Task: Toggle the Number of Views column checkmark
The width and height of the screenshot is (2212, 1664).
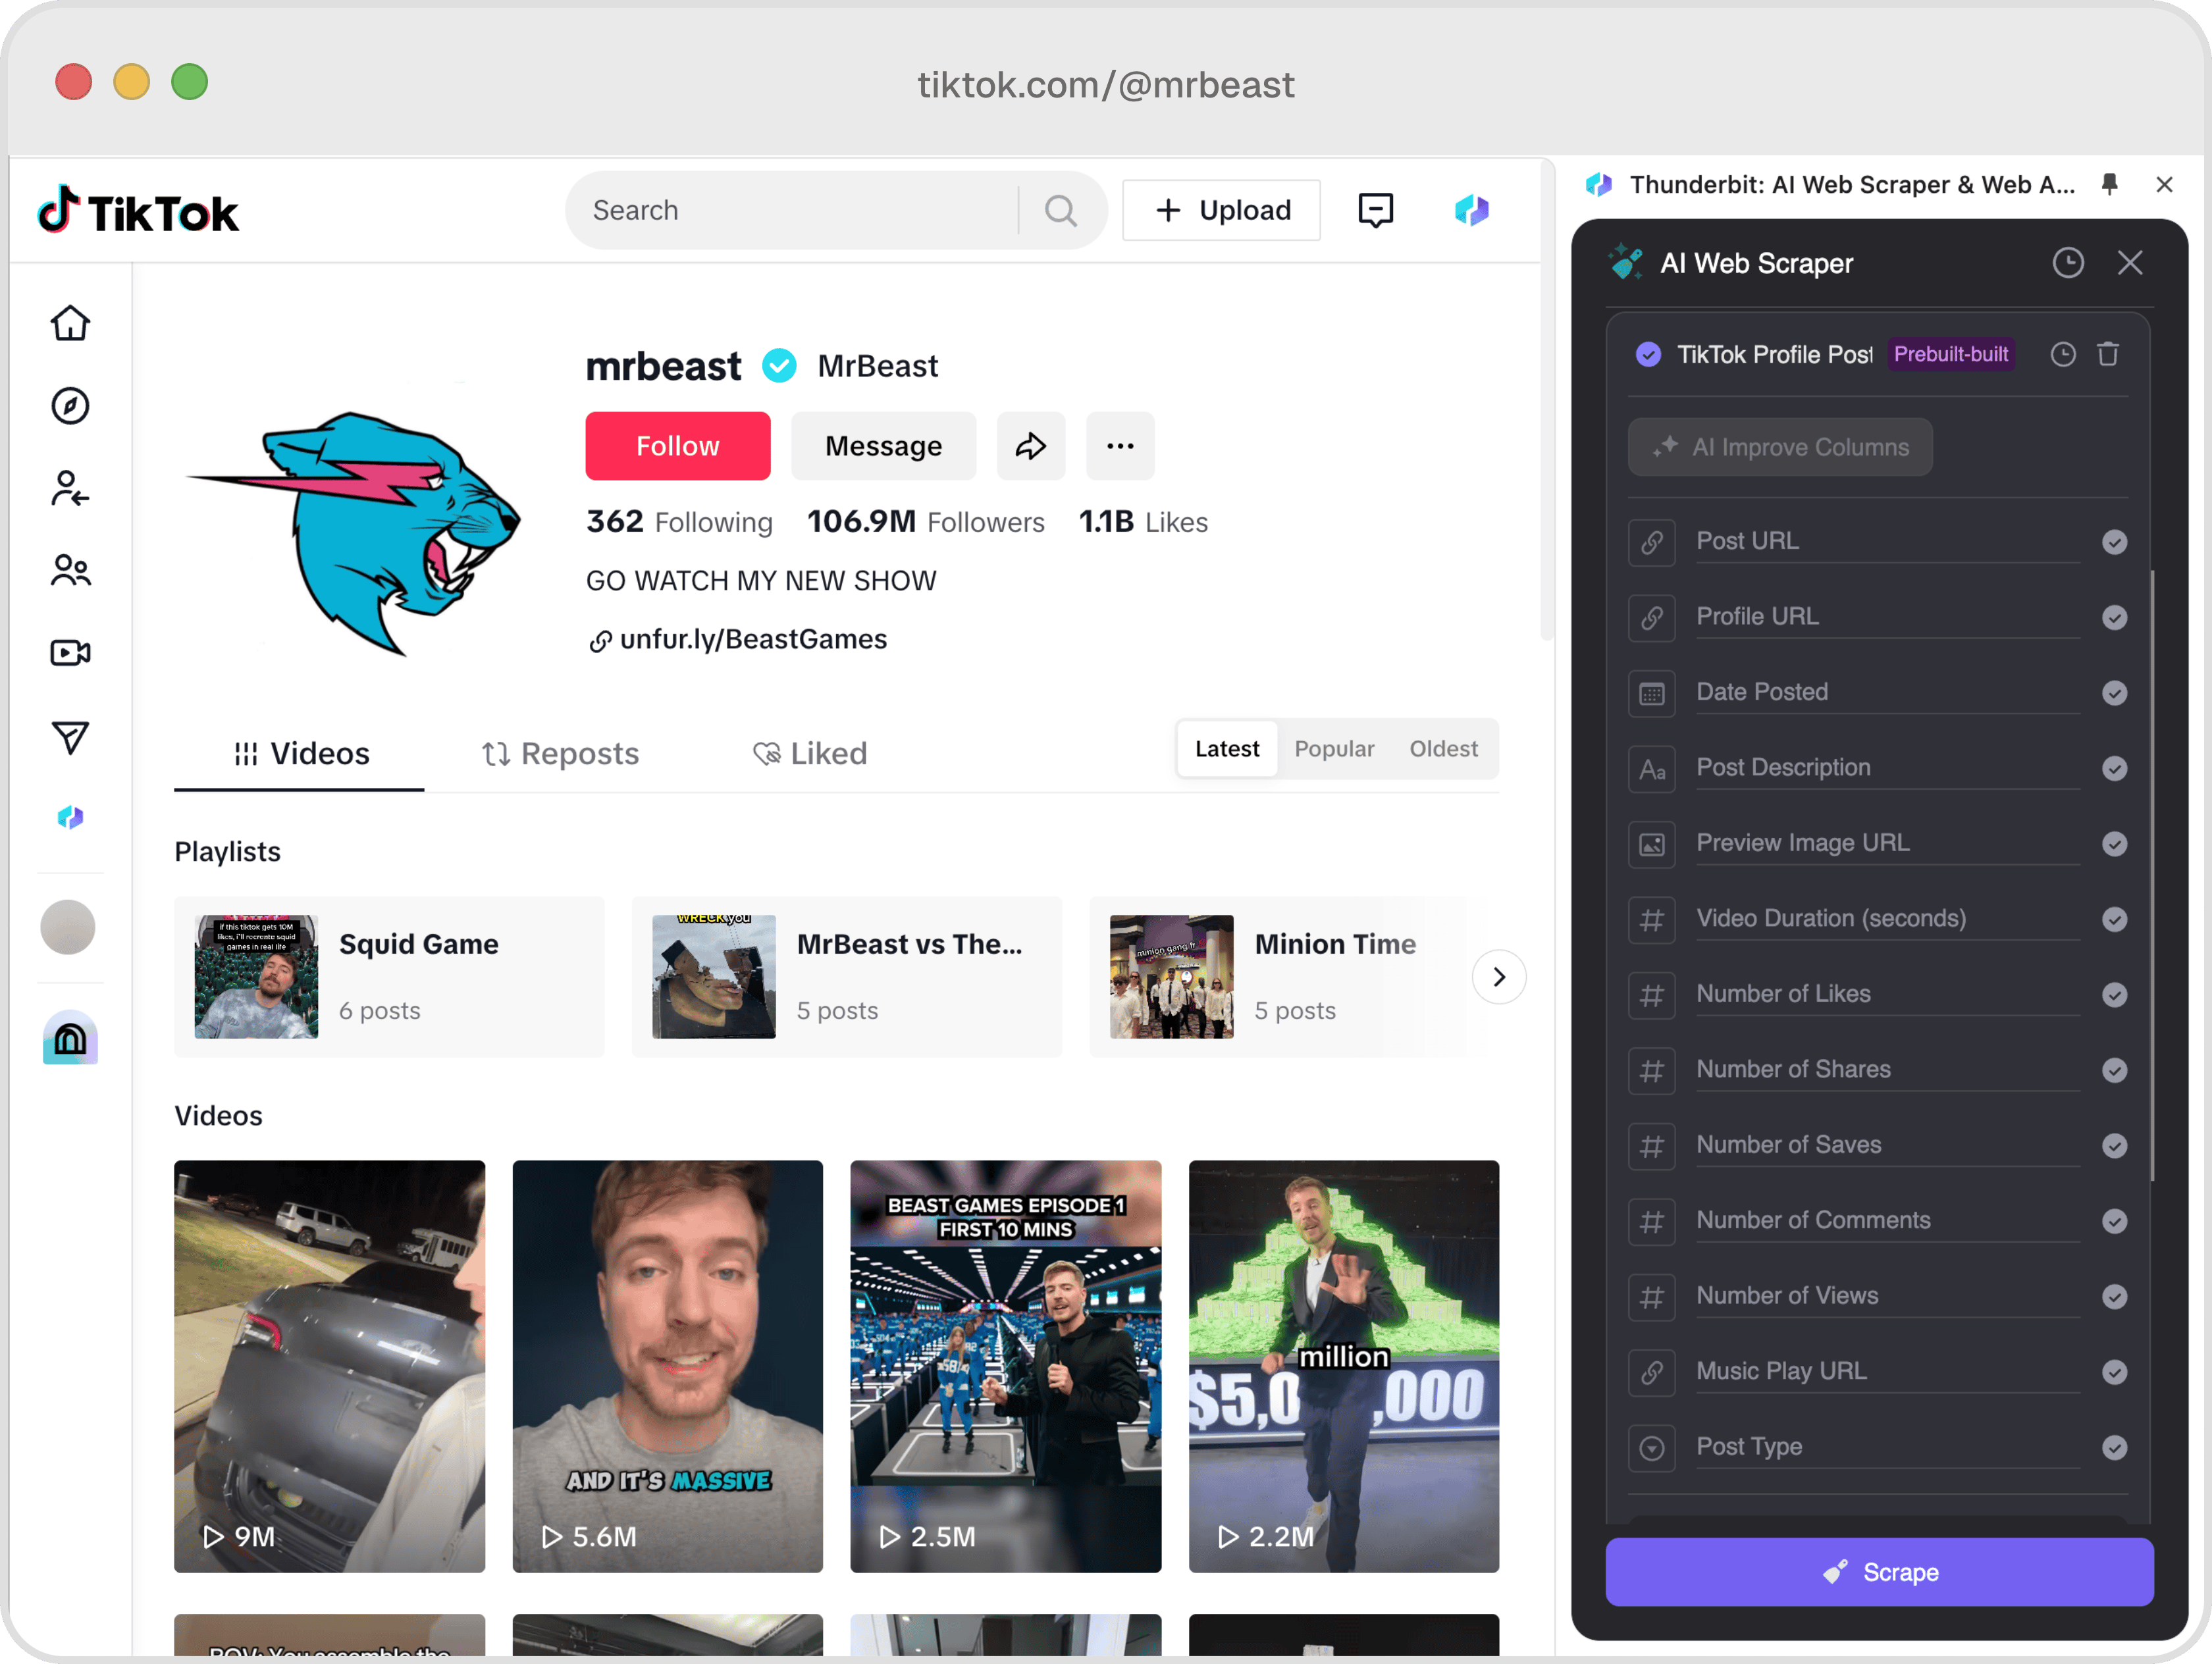Action: (2114, 1296)
